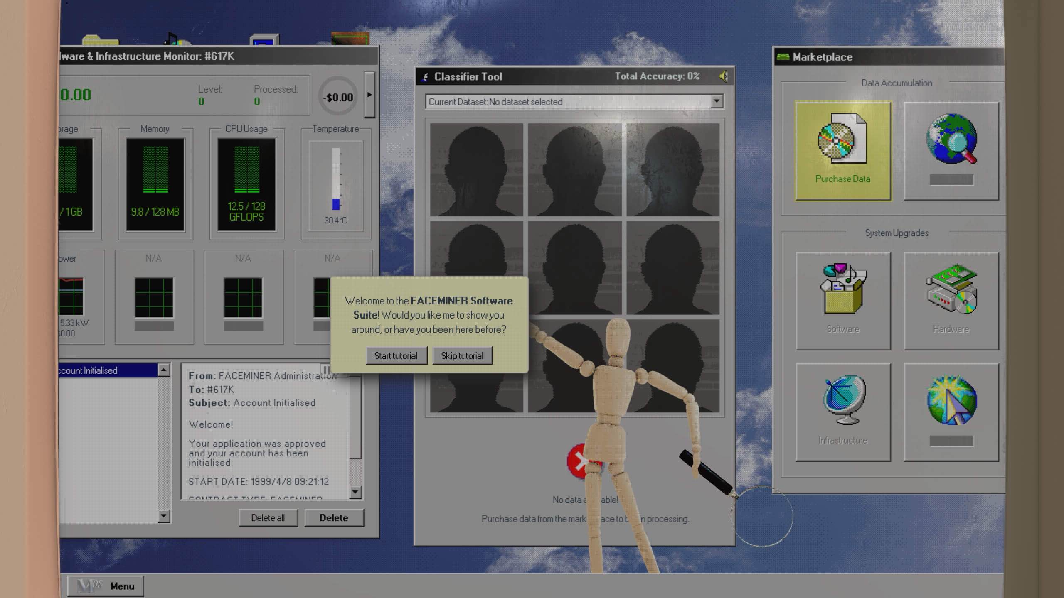1064x598 pixels.
Task: Click the Delete all messages button
Action: (x=268, y=518)
